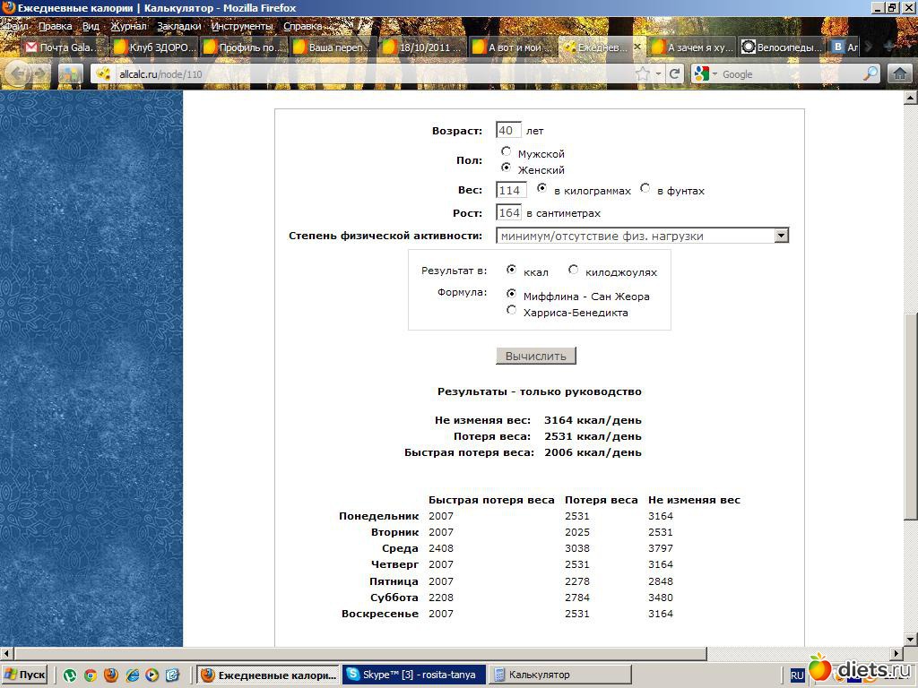Go back with the browser back arrow

17,74
